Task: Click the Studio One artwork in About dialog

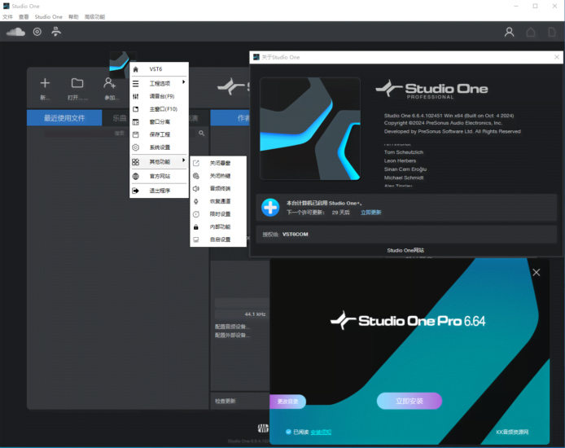Action: [310, 129]
